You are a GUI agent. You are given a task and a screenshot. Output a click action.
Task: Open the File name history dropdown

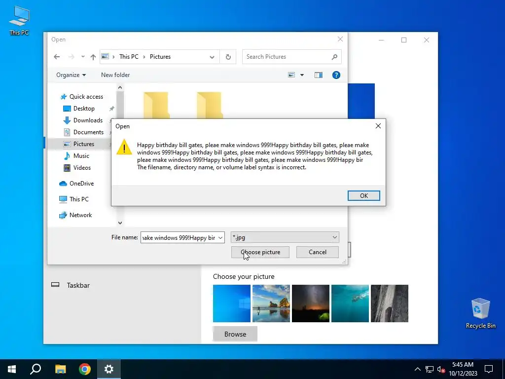pyautogui.click(x=220, y=238)
